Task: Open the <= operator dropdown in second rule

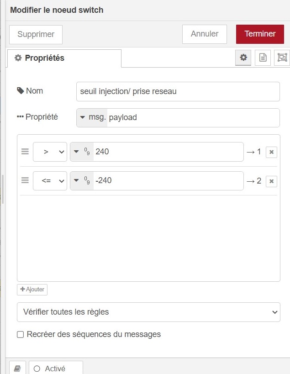Action: coord(50,181)
